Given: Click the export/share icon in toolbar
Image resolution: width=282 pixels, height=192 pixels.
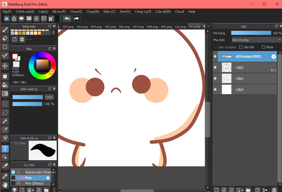Looking at the screenshot, I should (14, 18).
